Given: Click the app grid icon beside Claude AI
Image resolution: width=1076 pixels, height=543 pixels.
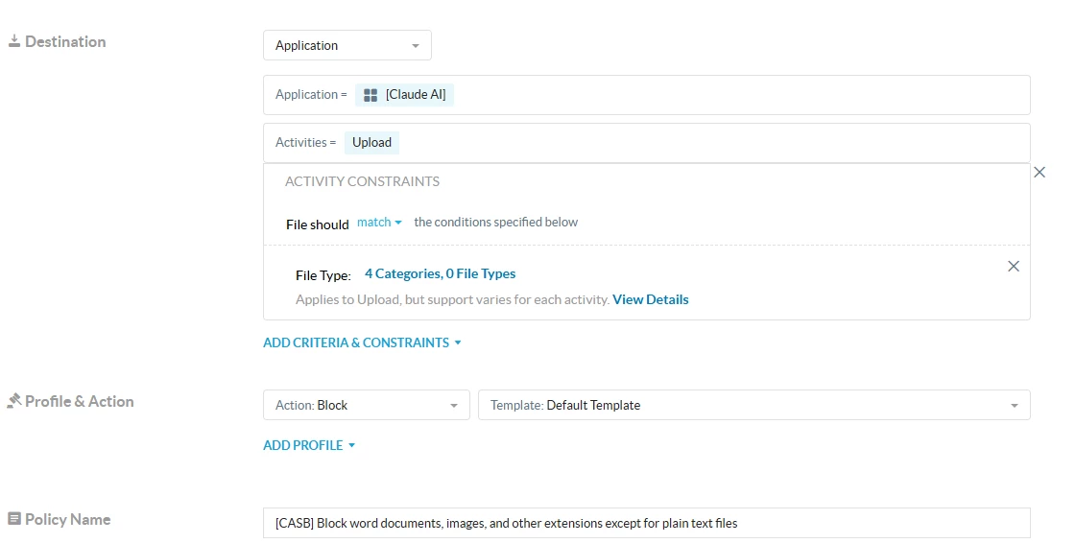Looking at the screenshot, I should 371,95.
